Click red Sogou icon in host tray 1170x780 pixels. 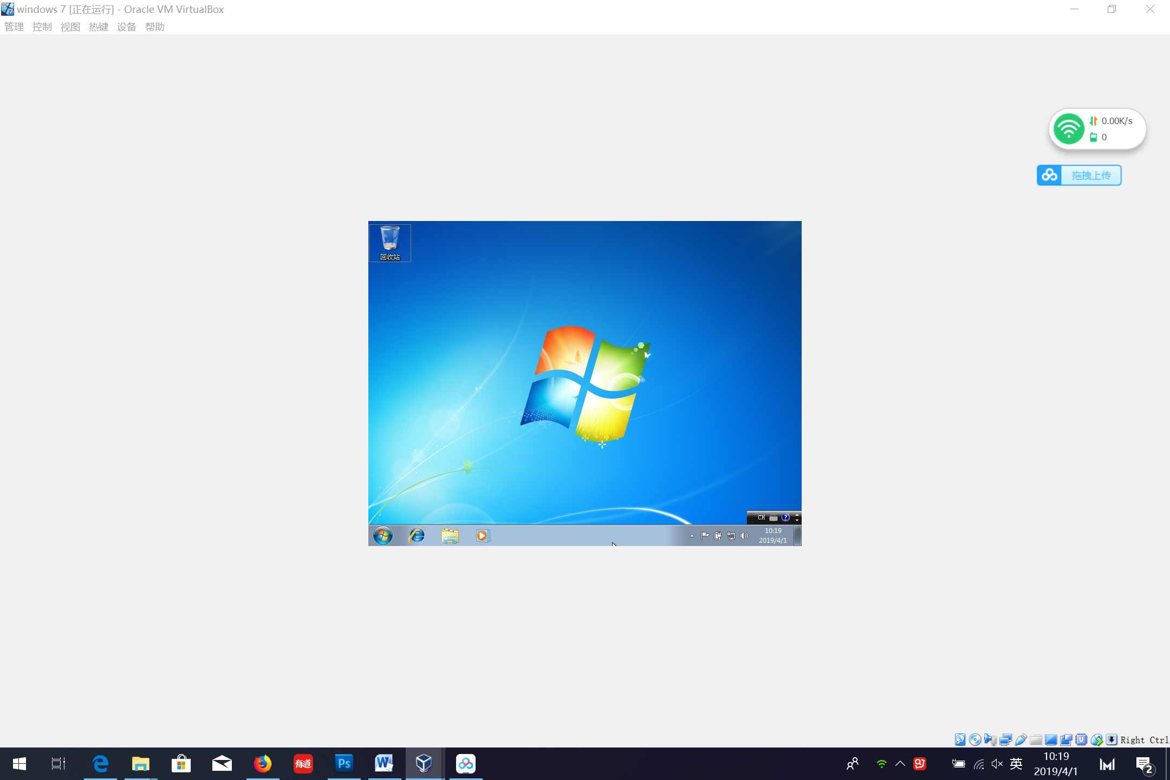920,764
